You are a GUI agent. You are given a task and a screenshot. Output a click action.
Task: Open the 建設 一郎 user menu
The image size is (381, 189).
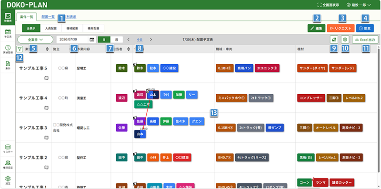point(359,5)
